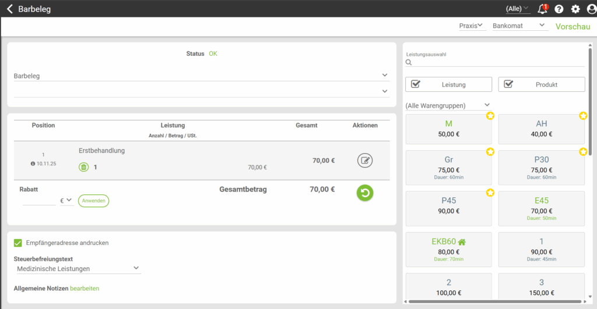Click the Vorschau preview link
This screenshot has height=309, width=597.
(x=573, y=26)
